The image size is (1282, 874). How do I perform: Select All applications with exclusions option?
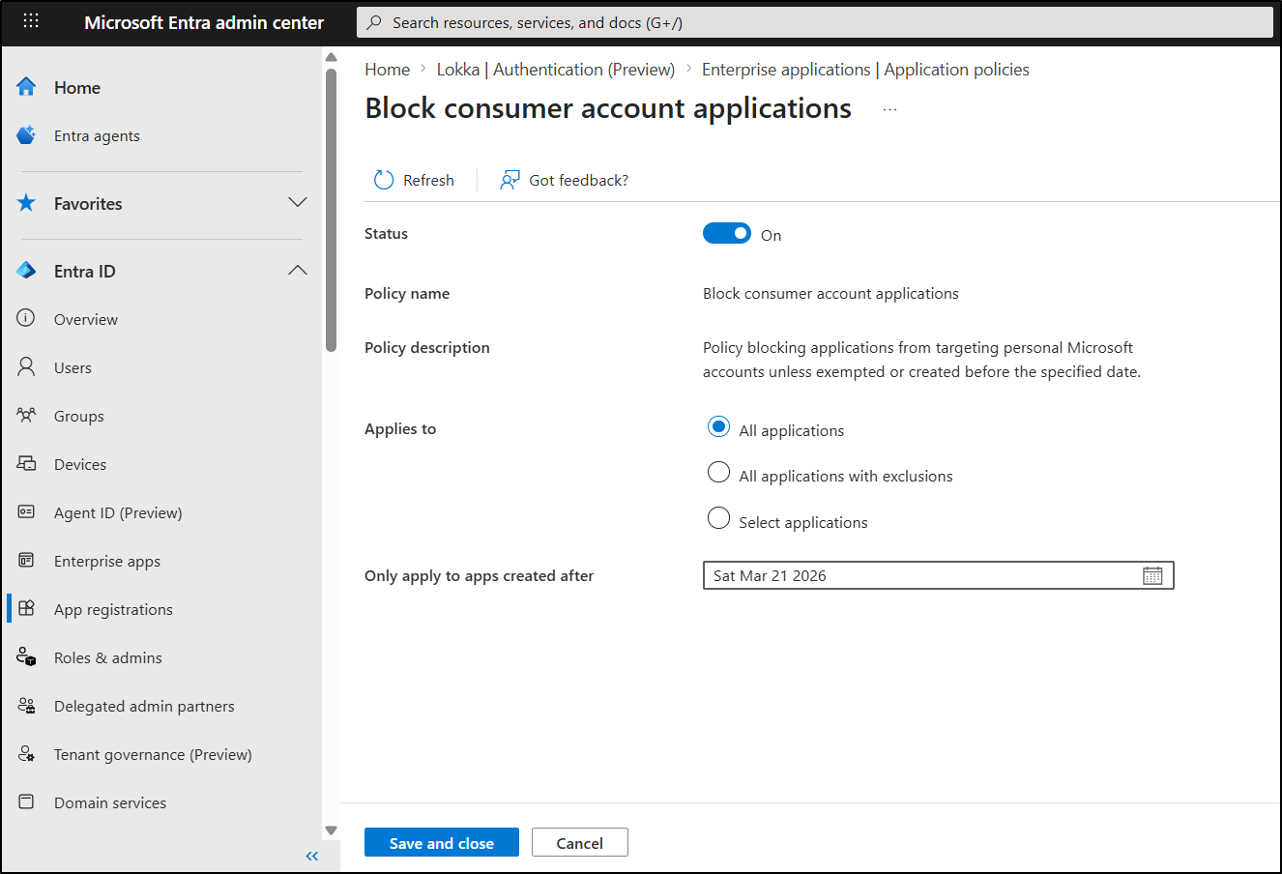[x=718, y=472]
